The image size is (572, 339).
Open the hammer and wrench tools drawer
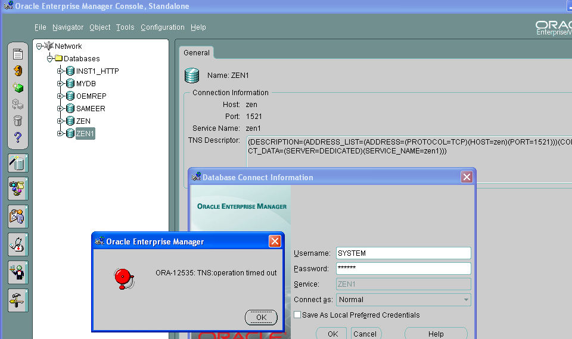pyautogui.click(x=18, y=300)
